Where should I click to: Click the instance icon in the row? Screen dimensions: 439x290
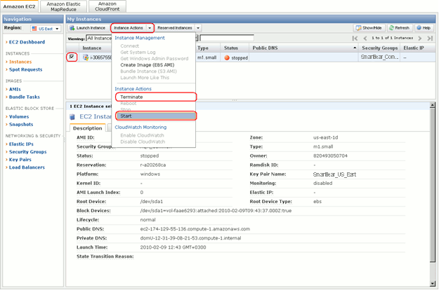pyautogui.click(x=86, y=57)
